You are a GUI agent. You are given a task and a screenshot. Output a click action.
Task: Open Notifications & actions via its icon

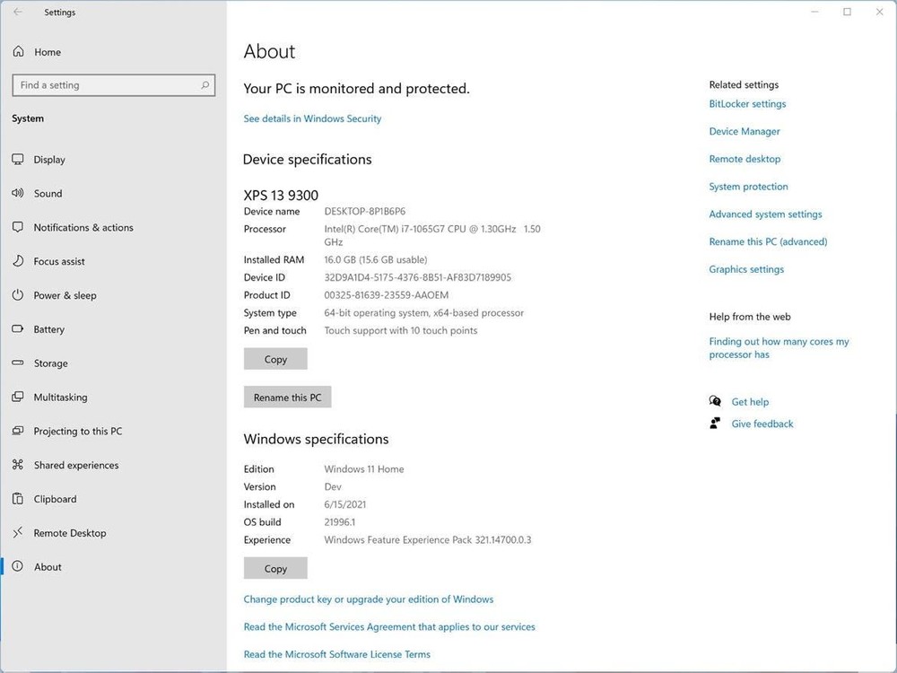click(18, 228)
